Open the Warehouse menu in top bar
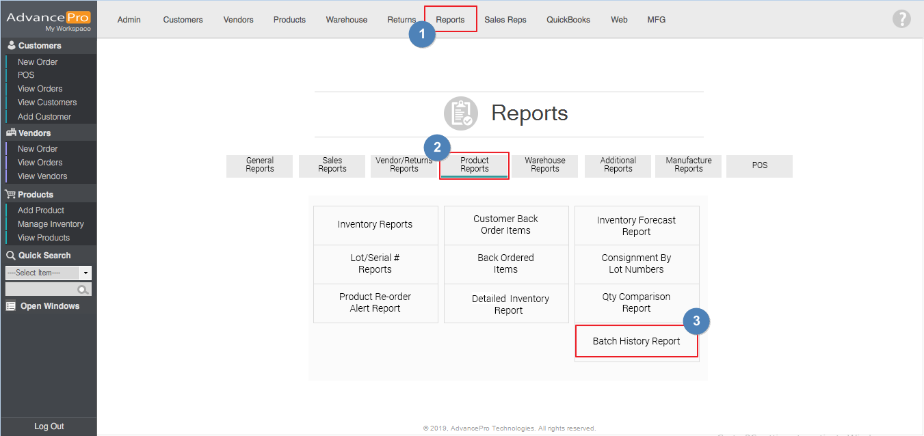Screen dimensions: 924x436 346,20
